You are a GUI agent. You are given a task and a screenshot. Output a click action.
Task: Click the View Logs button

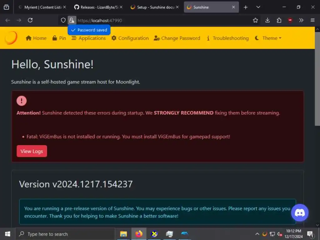pyautogui.click(x=32, y=151)
